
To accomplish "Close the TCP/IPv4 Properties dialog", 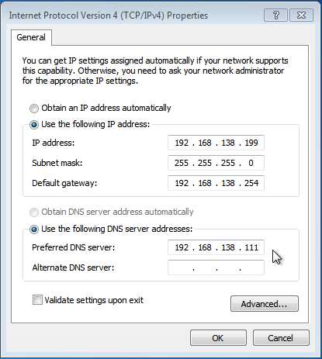I will click(301, 16).
